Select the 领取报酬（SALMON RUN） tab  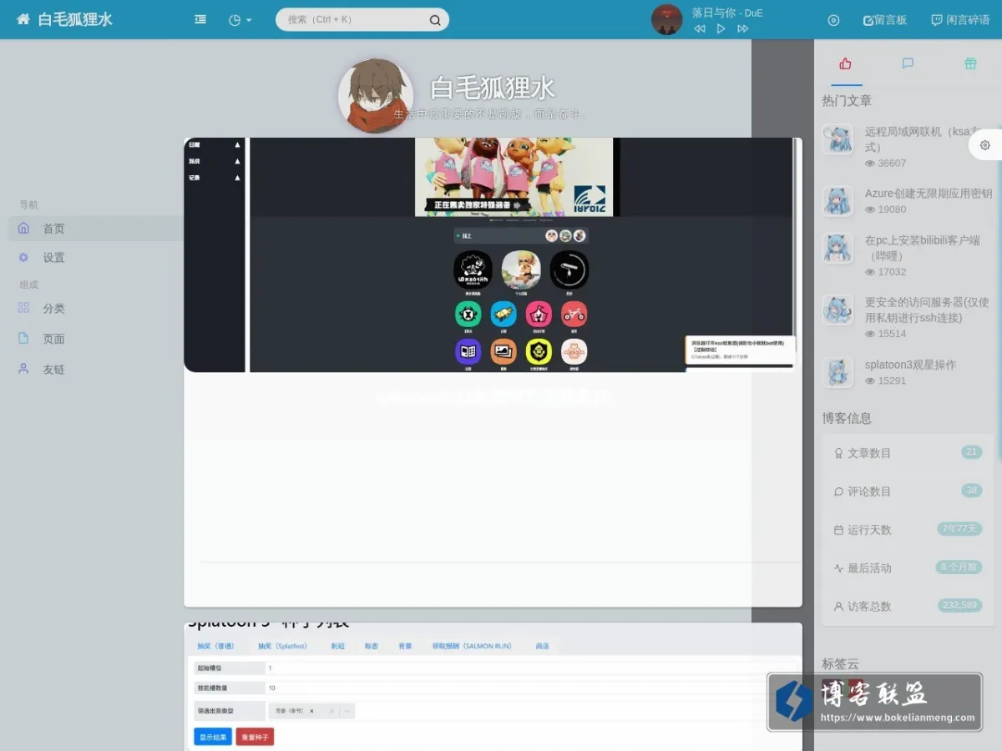pos(472,646)
